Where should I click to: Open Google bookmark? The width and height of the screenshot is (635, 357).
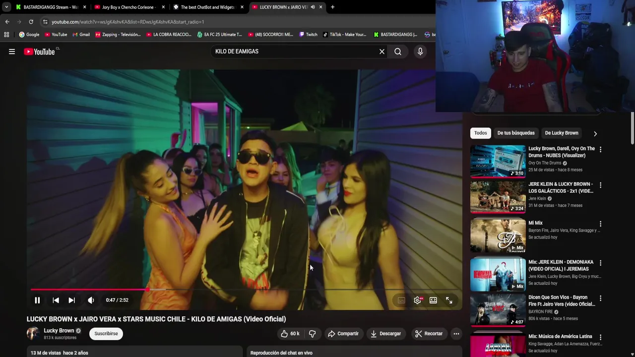tap(29, 35)
